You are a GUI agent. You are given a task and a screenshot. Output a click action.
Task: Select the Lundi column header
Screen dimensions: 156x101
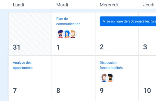coord(19,5)
